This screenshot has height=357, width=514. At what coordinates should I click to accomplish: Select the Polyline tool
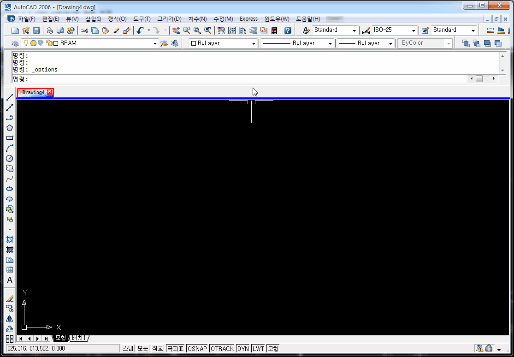pyautogui.click(x=10, y=118)
